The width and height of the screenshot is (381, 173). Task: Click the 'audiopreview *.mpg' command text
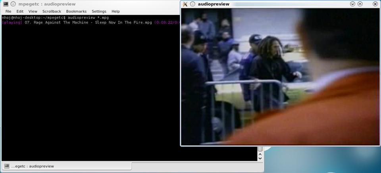point(88,18)
